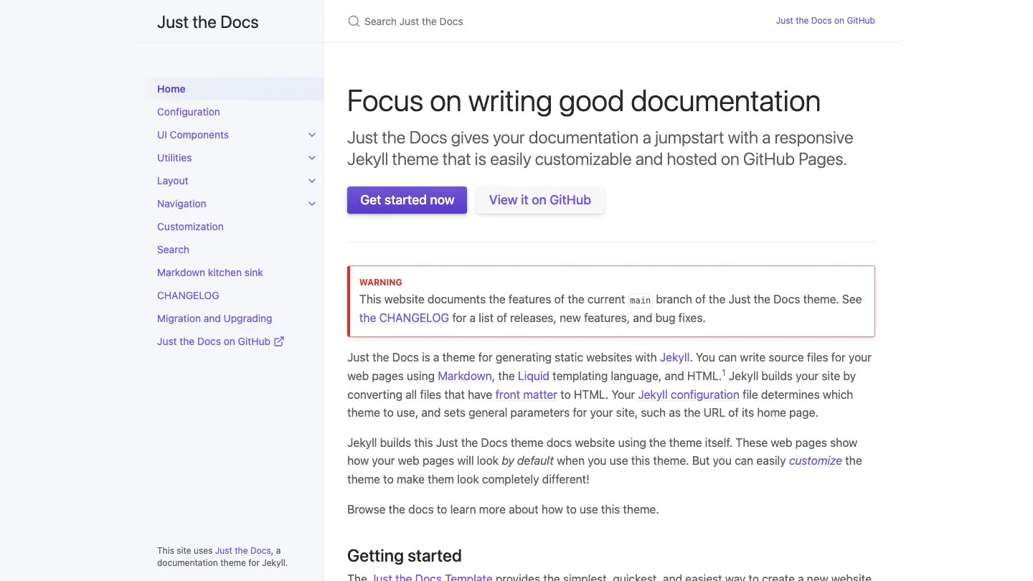Click the external link icon in the sidebar

[279, 341]
